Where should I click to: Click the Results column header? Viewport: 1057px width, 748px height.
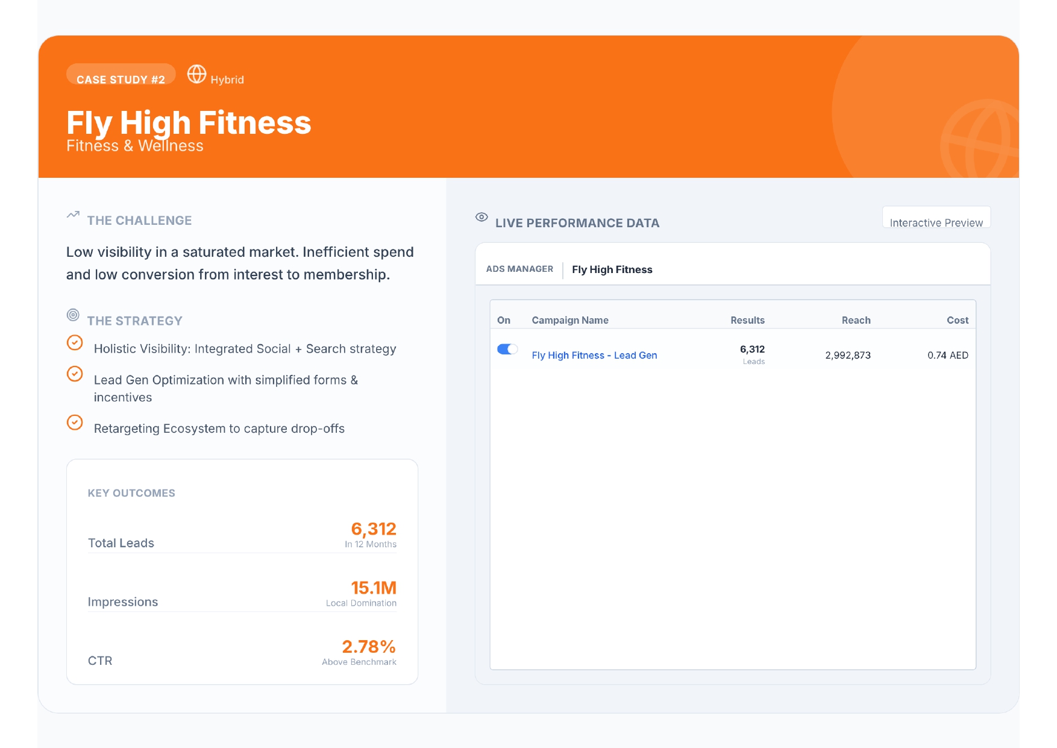(x=747, y=320)
